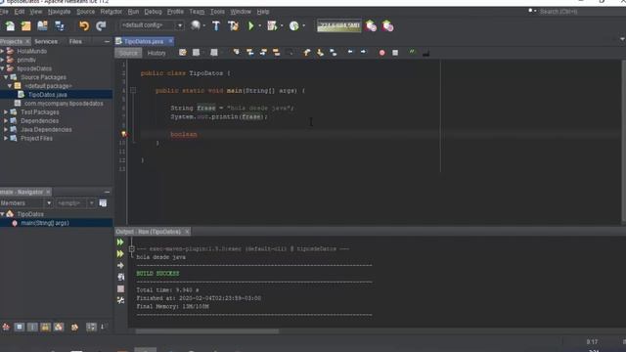Viewport: 626px width, 352px height.
Task: Switch to the Files tab
Action: click(75, 41)
